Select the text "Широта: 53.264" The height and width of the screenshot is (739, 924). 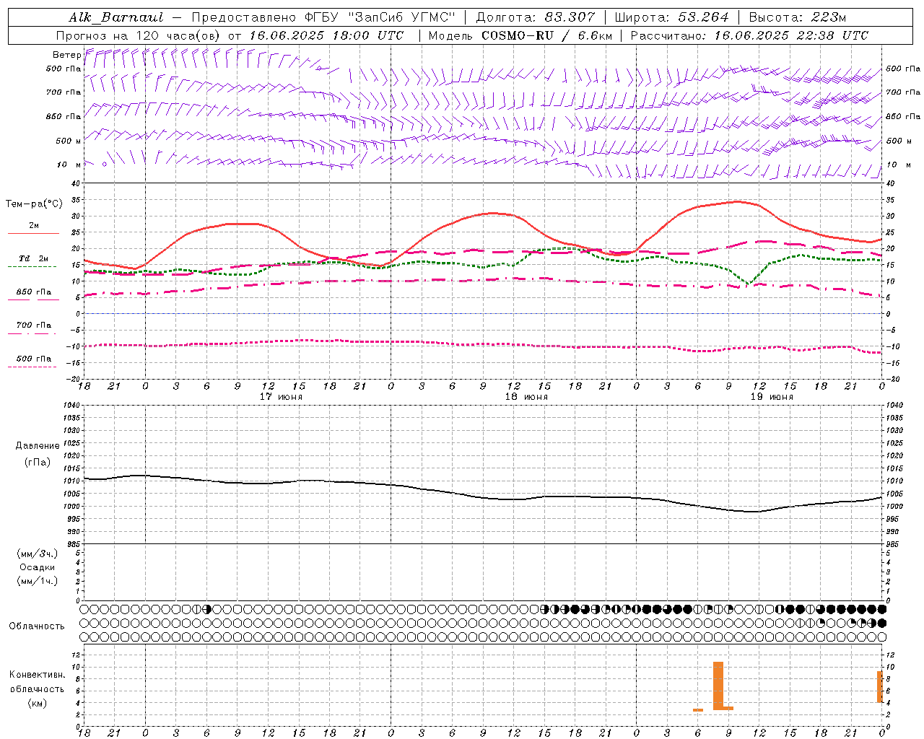tap(671, 17)
